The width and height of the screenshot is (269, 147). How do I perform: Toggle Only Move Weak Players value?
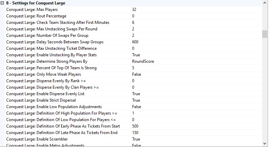pos(137,74)
